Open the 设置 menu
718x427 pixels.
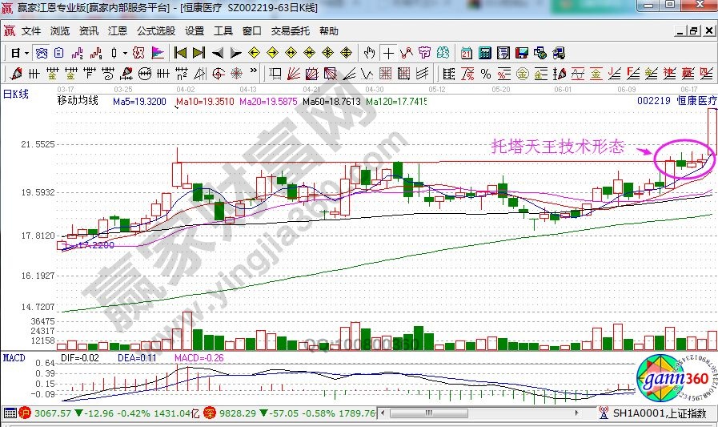coord(195,30)
